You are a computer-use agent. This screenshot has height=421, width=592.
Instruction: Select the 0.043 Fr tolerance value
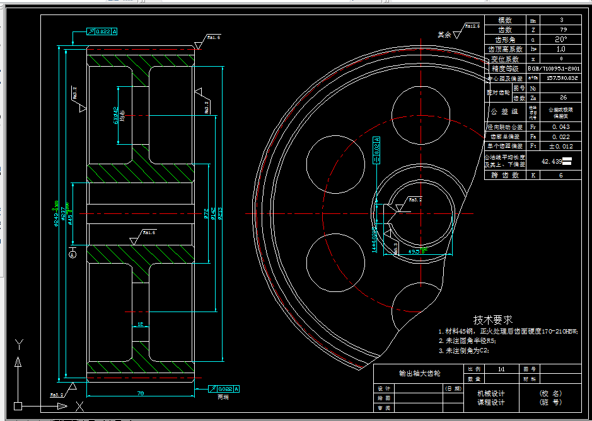click(x=560, y=126)
